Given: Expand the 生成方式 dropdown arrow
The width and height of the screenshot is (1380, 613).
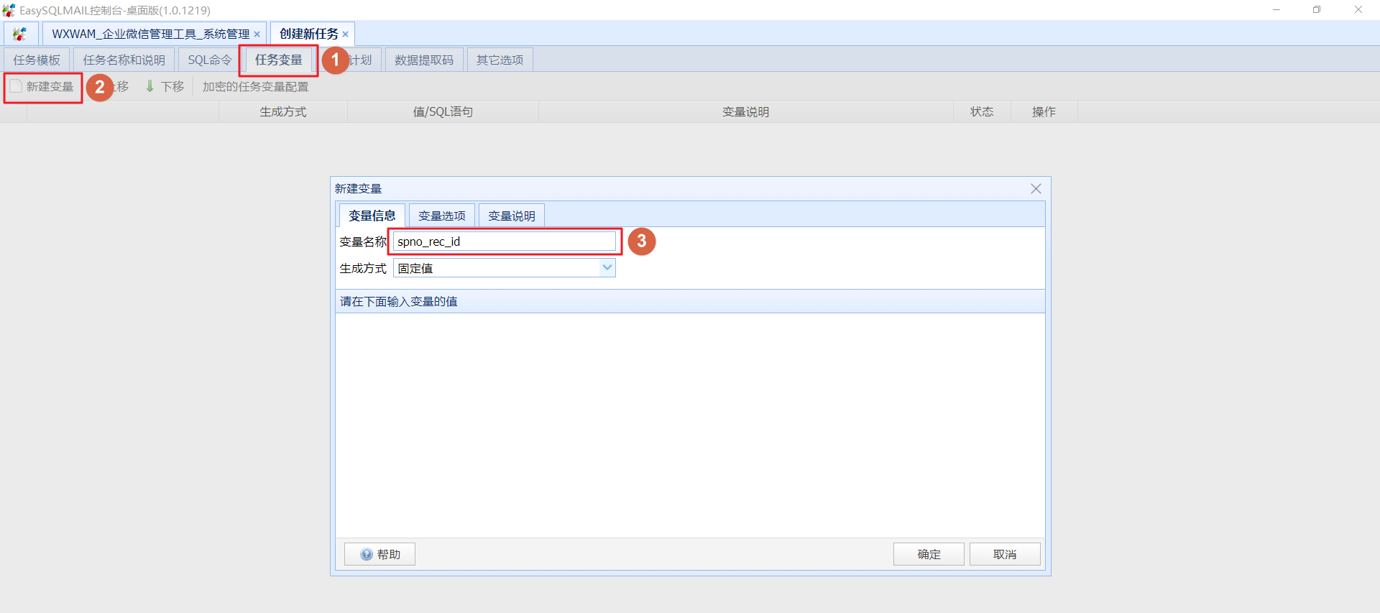Looking at the screenshot, I should [607, 268].
